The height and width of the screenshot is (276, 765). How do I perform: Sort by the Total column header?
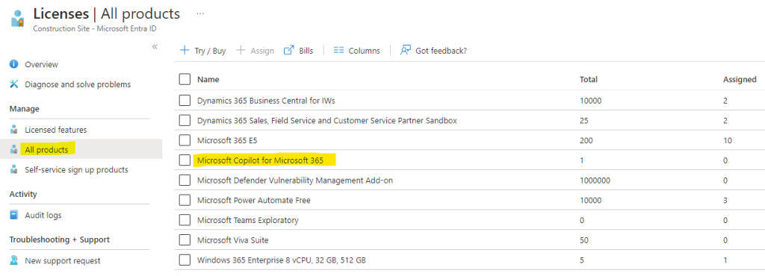(589, 79)
